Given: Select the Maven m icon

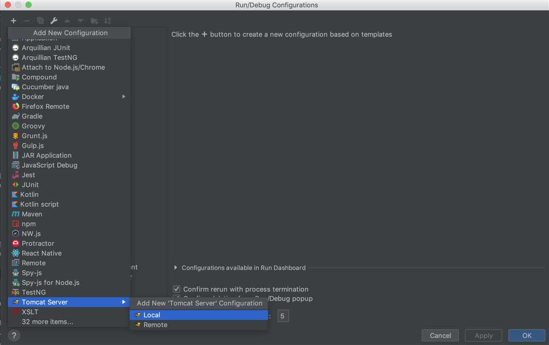Looking at the screenshot, I should pos(15,214).
